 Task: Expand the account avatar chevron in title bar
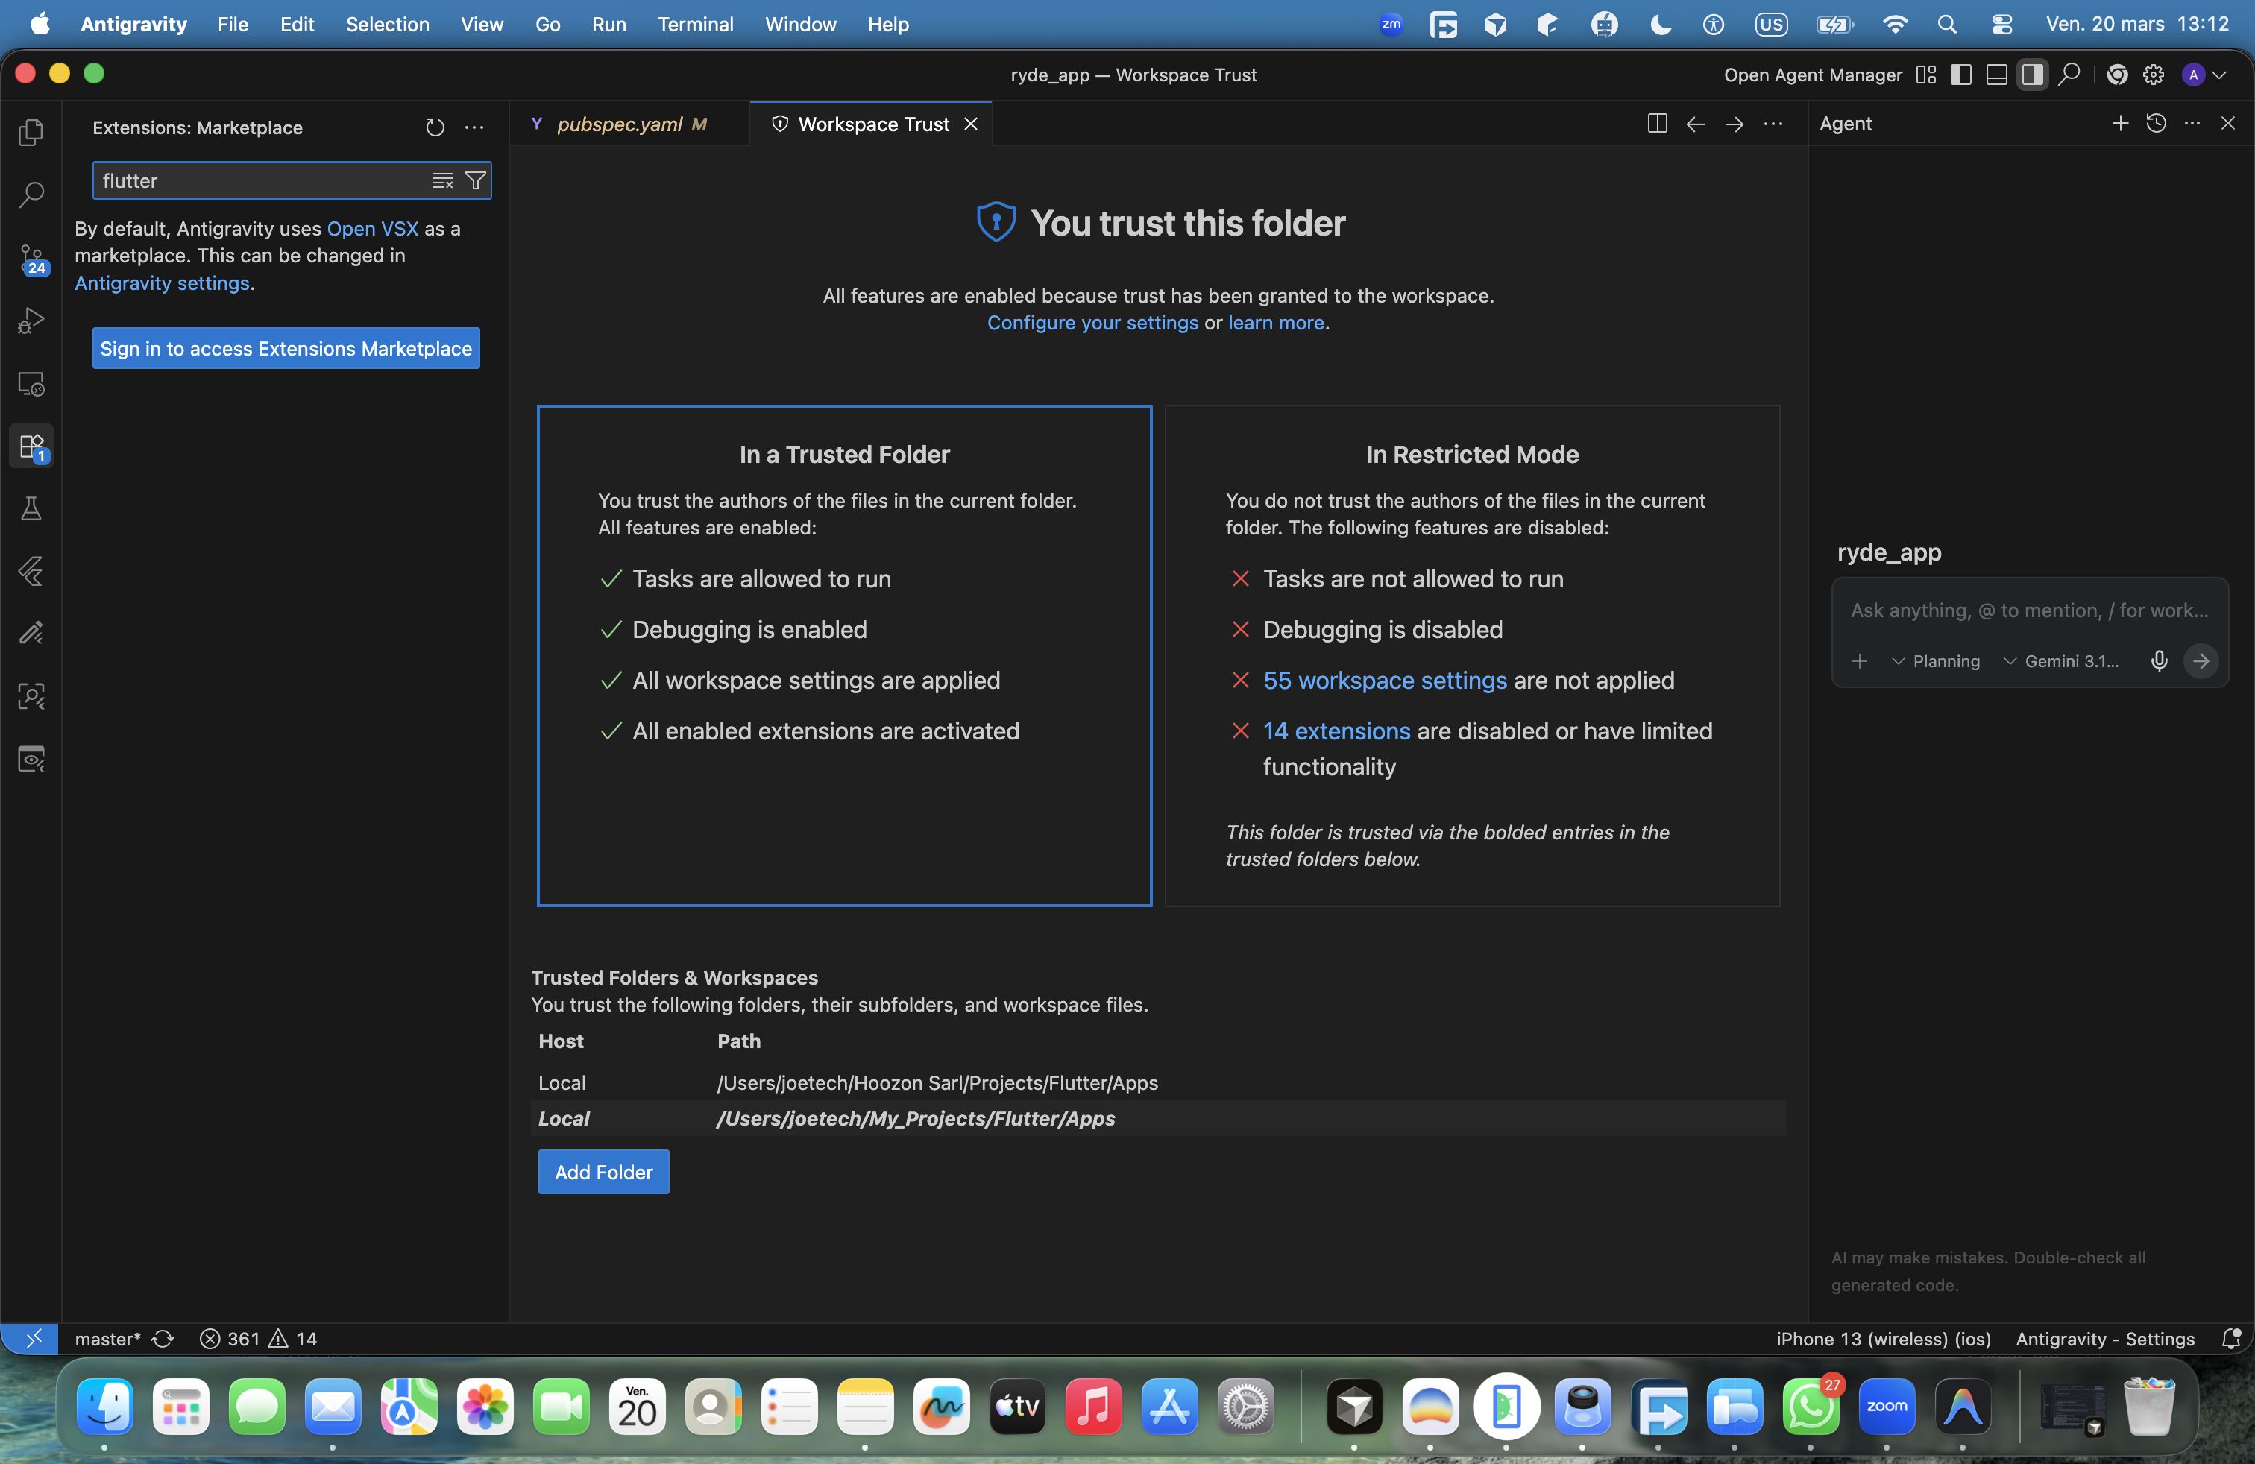(x=2219, y=75)
